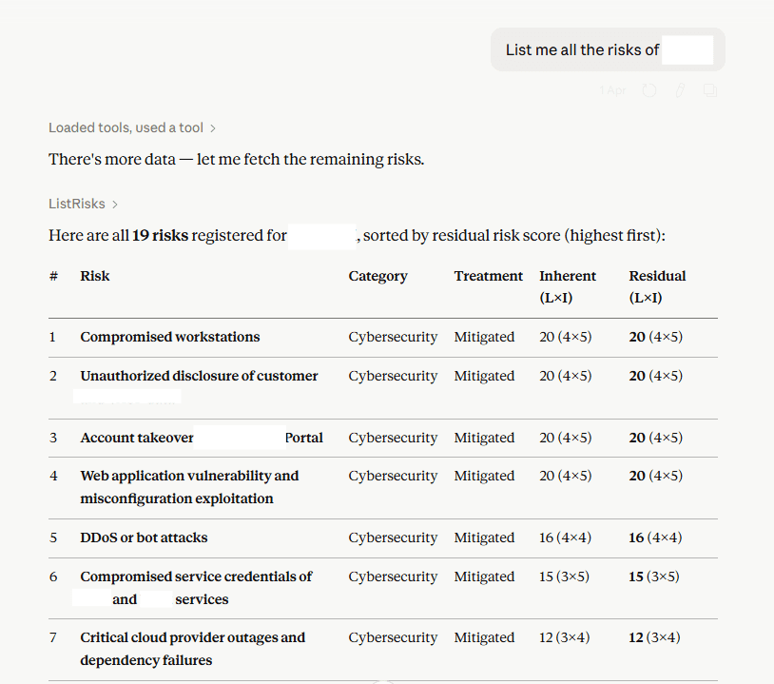Click the 'Category' column header
Screen dimensions: 774x684
378,276
